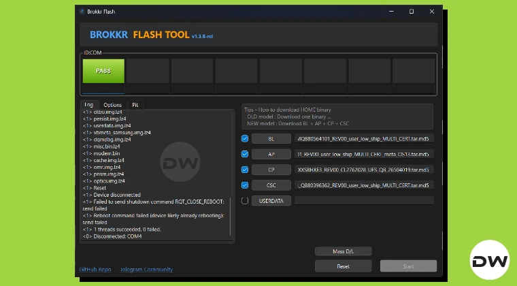
Task: Click the log panel vertical scrollbar
Action: pos(231,217)
